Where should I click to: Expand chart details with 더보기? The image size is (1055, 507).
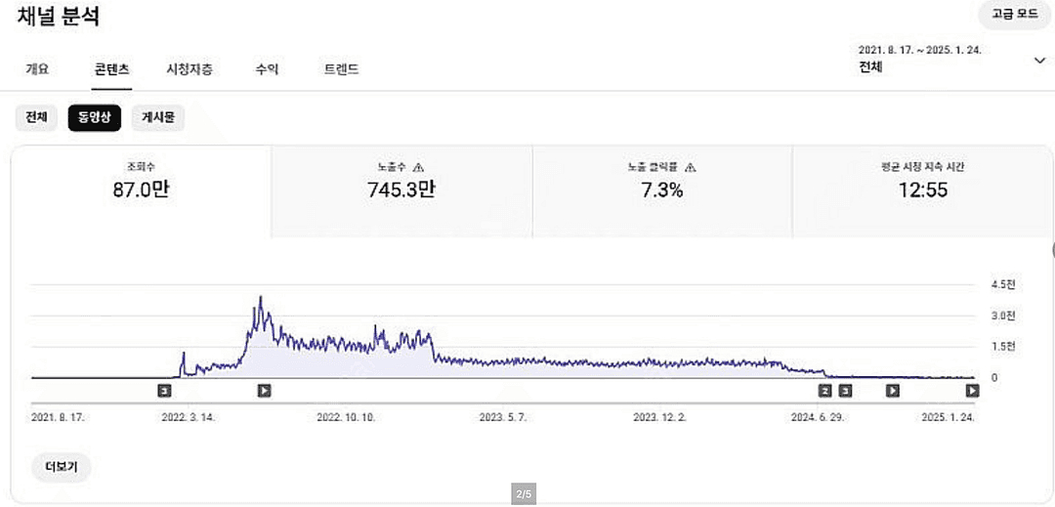[x=61, y=467]
